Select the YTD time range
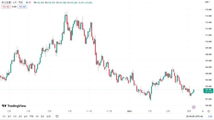 tap(32, 116)
